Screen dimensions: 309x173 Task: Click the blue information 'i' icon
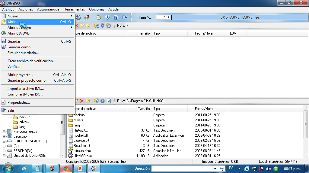pos(107,17)
